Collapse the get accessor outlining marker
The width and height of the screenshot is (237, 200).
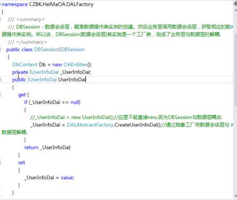coord(1,95)
